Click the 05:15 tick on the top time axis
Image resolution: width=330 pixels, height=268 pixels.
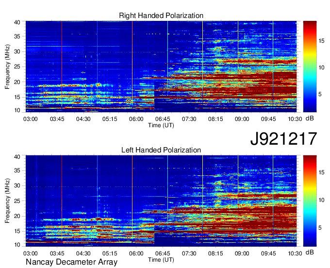[x=110, y=119]
